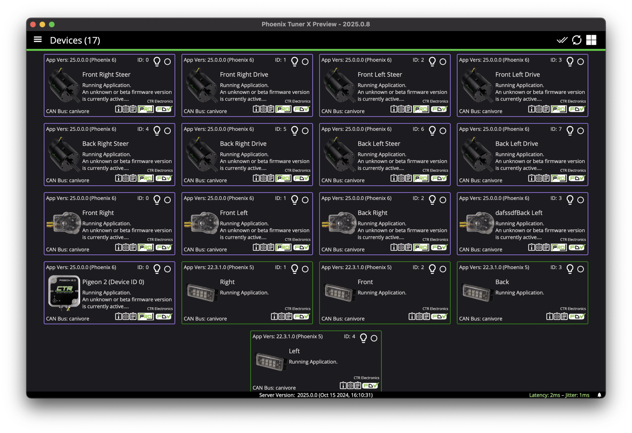Click the dafssdfBack Left device title
The width and height of the screenshot is (632, 433).
click(519, 213)
